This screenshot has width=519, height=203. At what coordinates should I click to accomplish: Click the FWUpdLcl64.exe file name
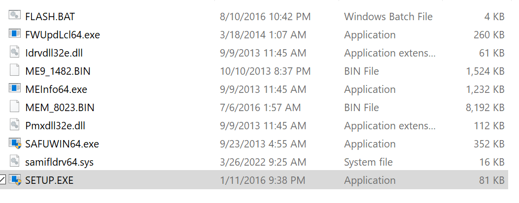click(63, 35)
